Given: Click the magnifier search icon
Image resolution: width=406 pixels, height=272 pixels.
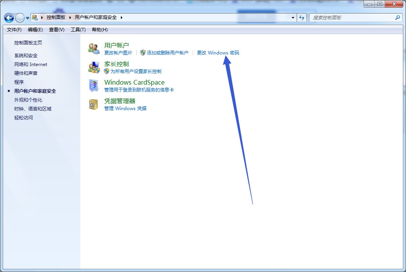Looking at the screenshot, I should point(398,18).
